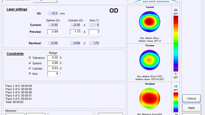Image resolution: width=205 pixels, height=115 pixels.
Task: Click the Preview sphere field -2.89
Action: [x=53, y=32]
